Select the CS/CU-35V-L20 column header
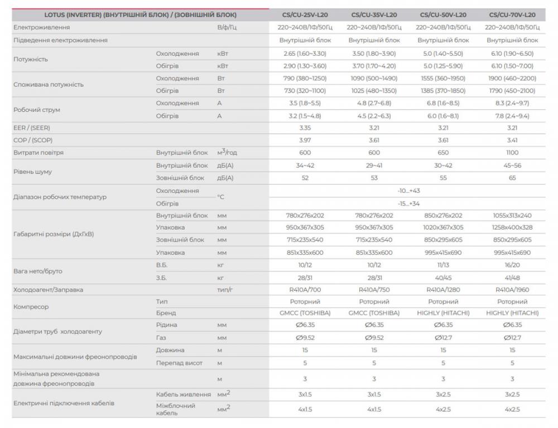Image resolution: width=558 pixels, height=428 pixels. click(x=374, y=14)
